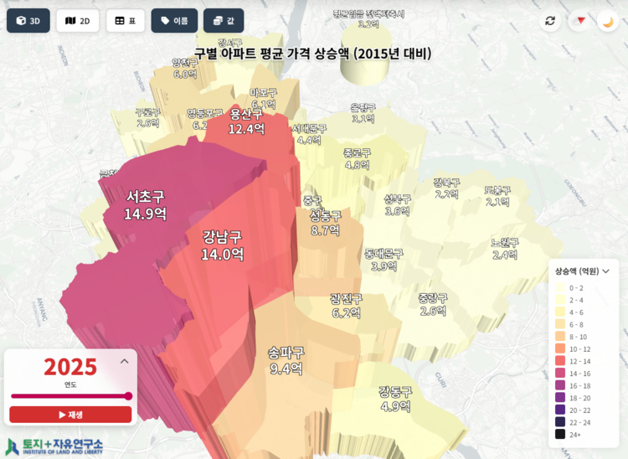The height and width of the screenshot is (459, 628).
Task: Open the 표 table view
Action: click(x=126, y=21)
